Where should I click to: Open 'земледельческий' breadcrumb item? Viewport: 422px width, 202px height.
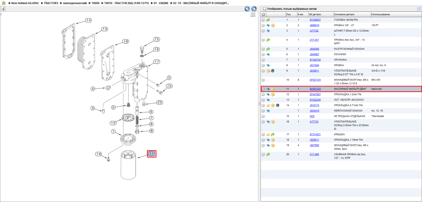(x=75, y=3)
